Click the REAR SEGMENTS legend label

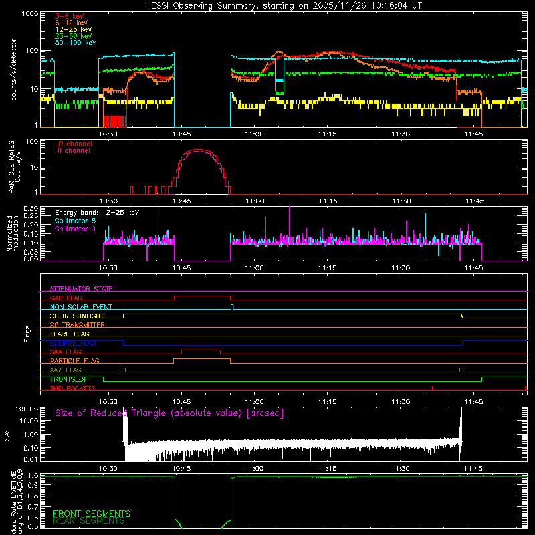click(x=89, y=521)
